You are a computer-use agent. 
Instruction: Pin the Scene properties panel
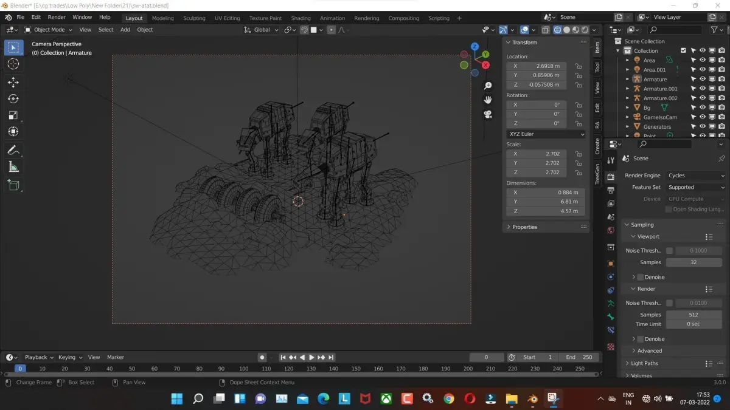click(x=721, y=159)
